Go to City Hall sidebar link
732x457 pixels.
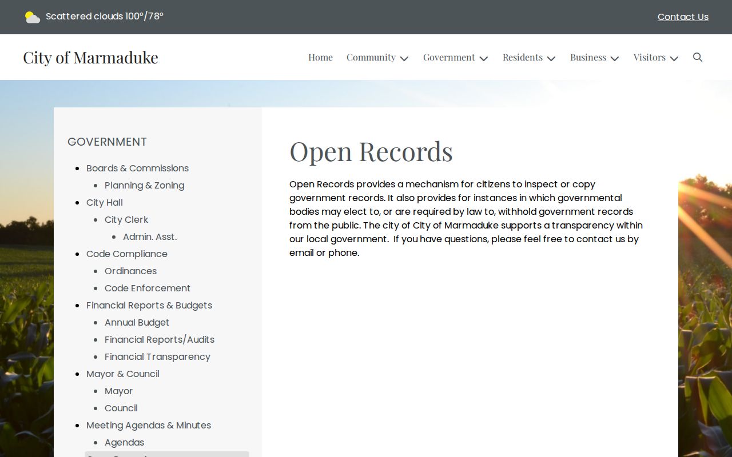[x=105, y=202]
